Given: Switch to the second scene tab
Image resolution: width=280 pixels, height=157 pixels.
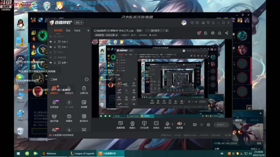Looking at the screenshot, I should pyautogui.click(x=68, y=31).
